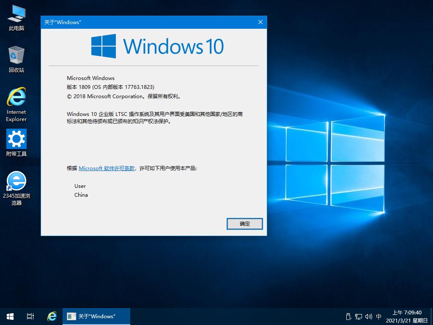Click the text 版本 1809 (OS 内部版本 17763.1823)
The height and width of the screenshot is (325, 433).
pyautogui.click(x=110, y=87)
